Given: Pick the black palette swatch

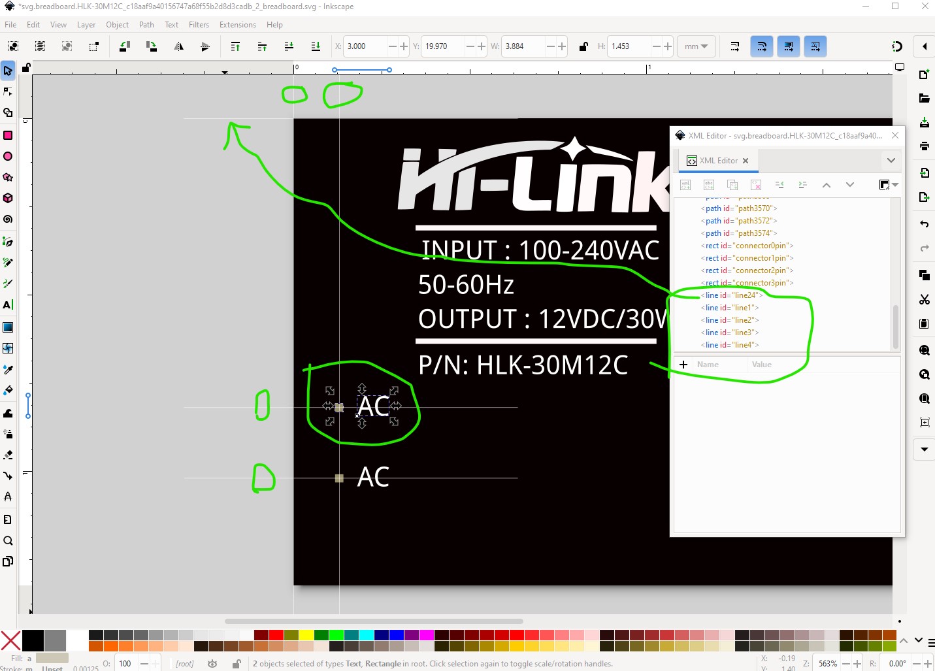Looking at the screenshot, I should [x=33, y=641].
